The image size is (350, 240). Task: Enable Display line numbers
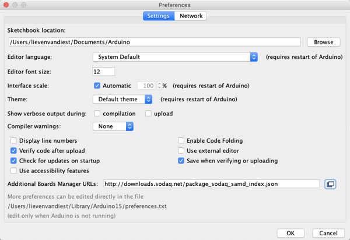13,140
